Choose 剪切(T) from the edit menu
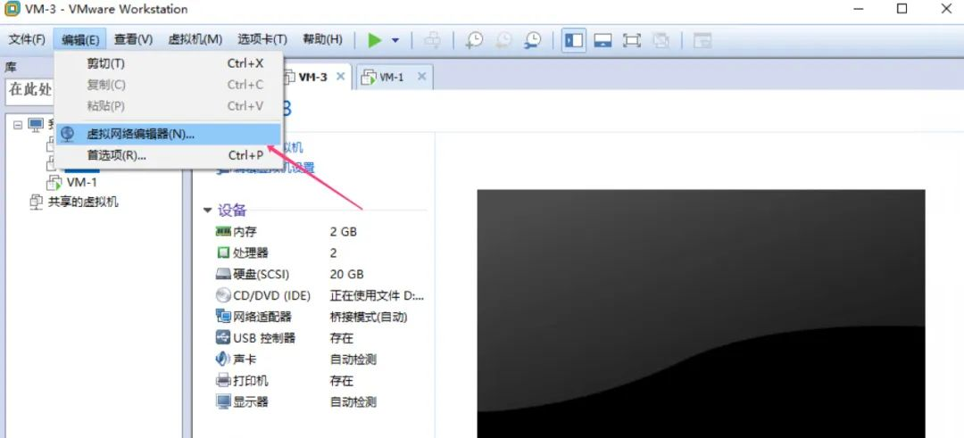This screenshot has height=438, width=964. (x=169, y=63)
